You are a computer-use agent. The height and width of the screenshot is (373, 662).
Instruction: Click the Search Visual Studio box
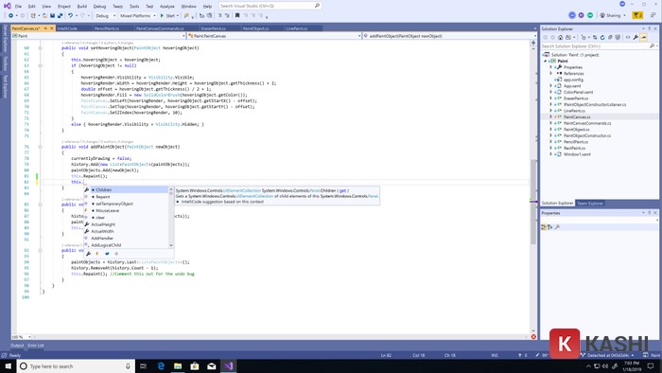click(x=270, y=6)
